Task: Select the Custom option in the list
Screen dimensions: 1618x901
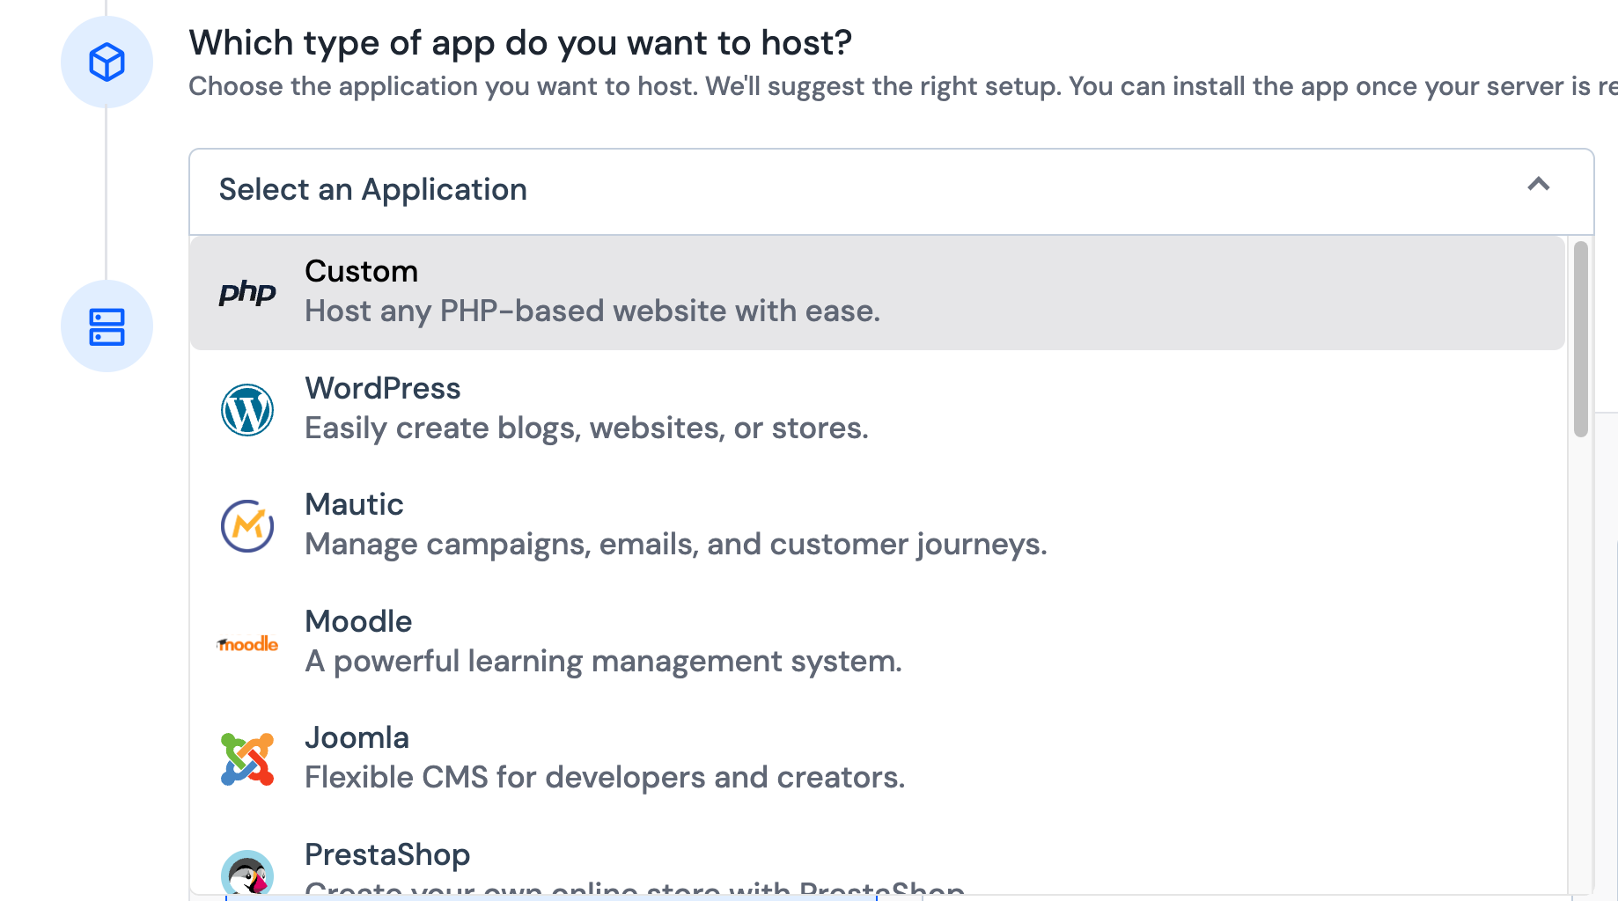Action: tap(361, 272)
